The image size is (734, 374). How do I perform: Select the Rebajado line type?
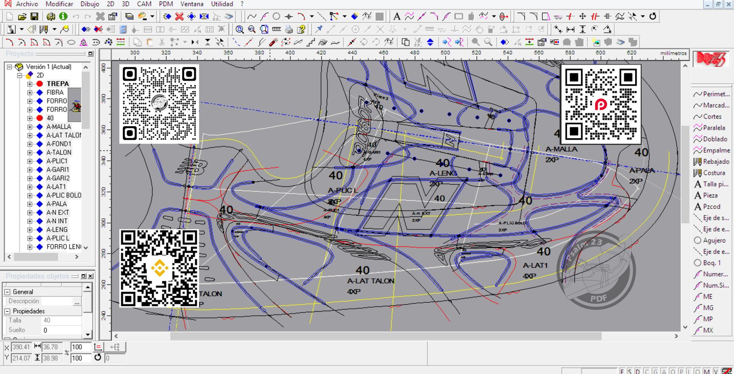711,161
